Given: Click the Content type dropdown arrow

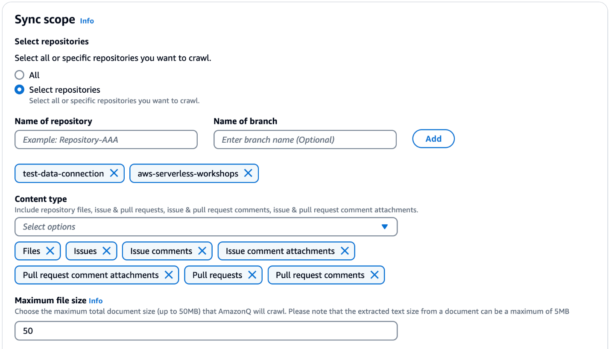Looking at the screenshot, I should click(385, 227).
